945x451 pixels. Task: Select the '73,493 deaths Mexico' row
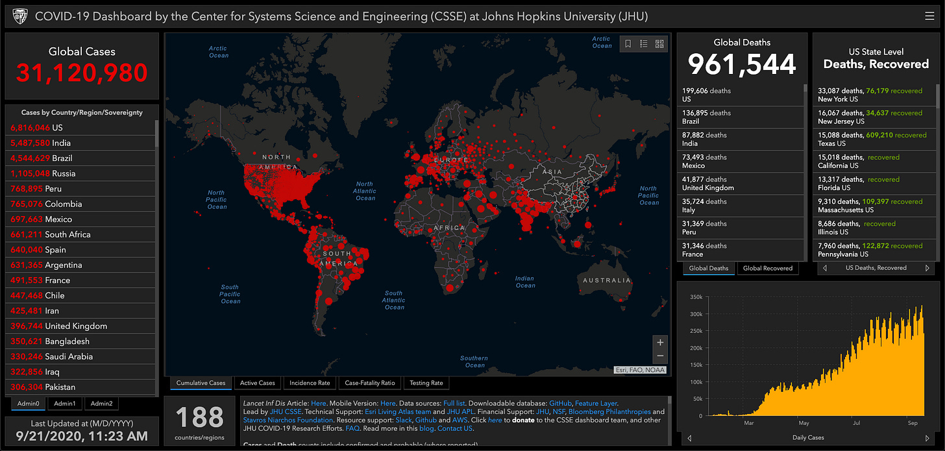click(741, 162)
